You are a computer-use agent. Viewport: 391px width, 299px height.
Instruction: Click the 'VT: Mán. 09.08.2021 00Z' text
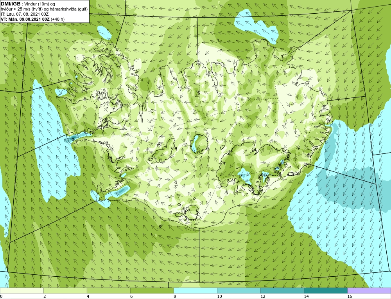pos(25,19)
